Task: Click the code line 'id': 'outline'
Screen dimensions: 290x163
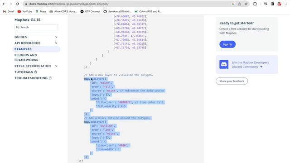Action: tap(103, 126)
